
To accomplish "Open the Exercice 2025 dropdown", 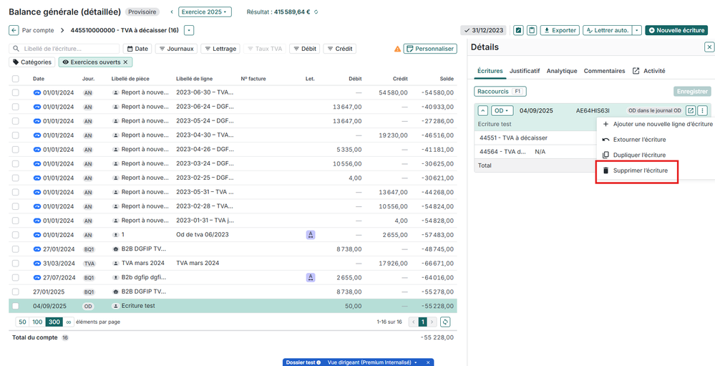I will (x=205, y=12).
